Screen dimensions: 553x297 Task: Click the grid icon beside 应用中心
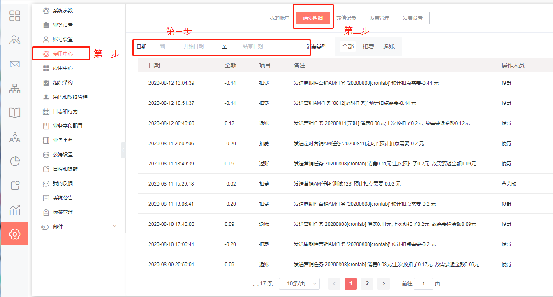pyautogui.click(x=46, y=68)
